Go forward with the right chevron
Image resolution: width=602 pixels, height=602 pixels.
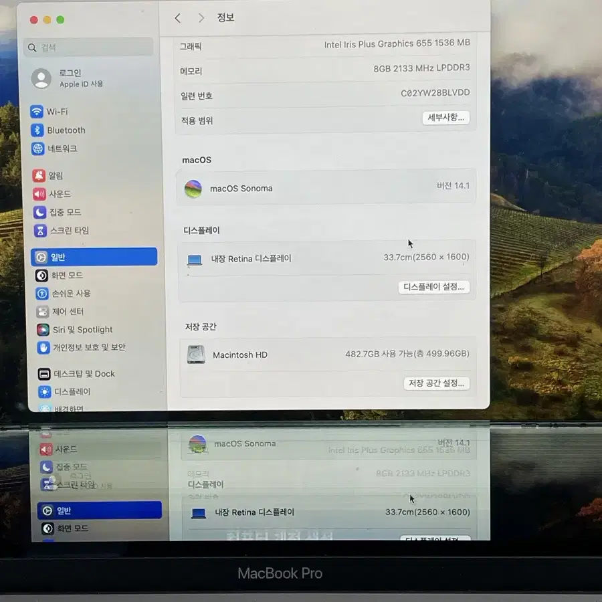point(201,17)
